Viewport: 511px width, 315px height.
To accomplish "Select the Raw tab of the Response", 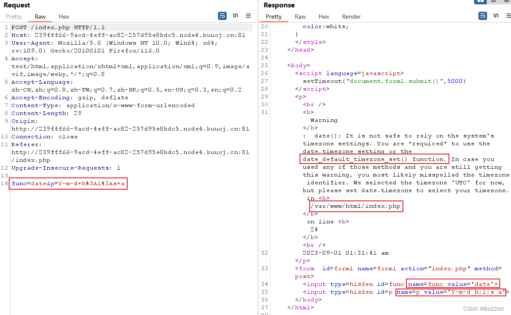I will [300, 16].
